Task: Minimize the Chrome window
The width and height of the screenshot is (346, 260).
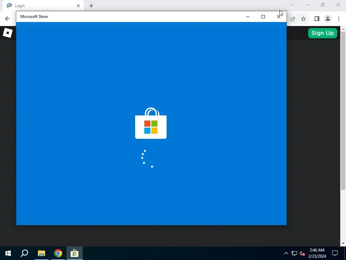Action: coord(307,5)
